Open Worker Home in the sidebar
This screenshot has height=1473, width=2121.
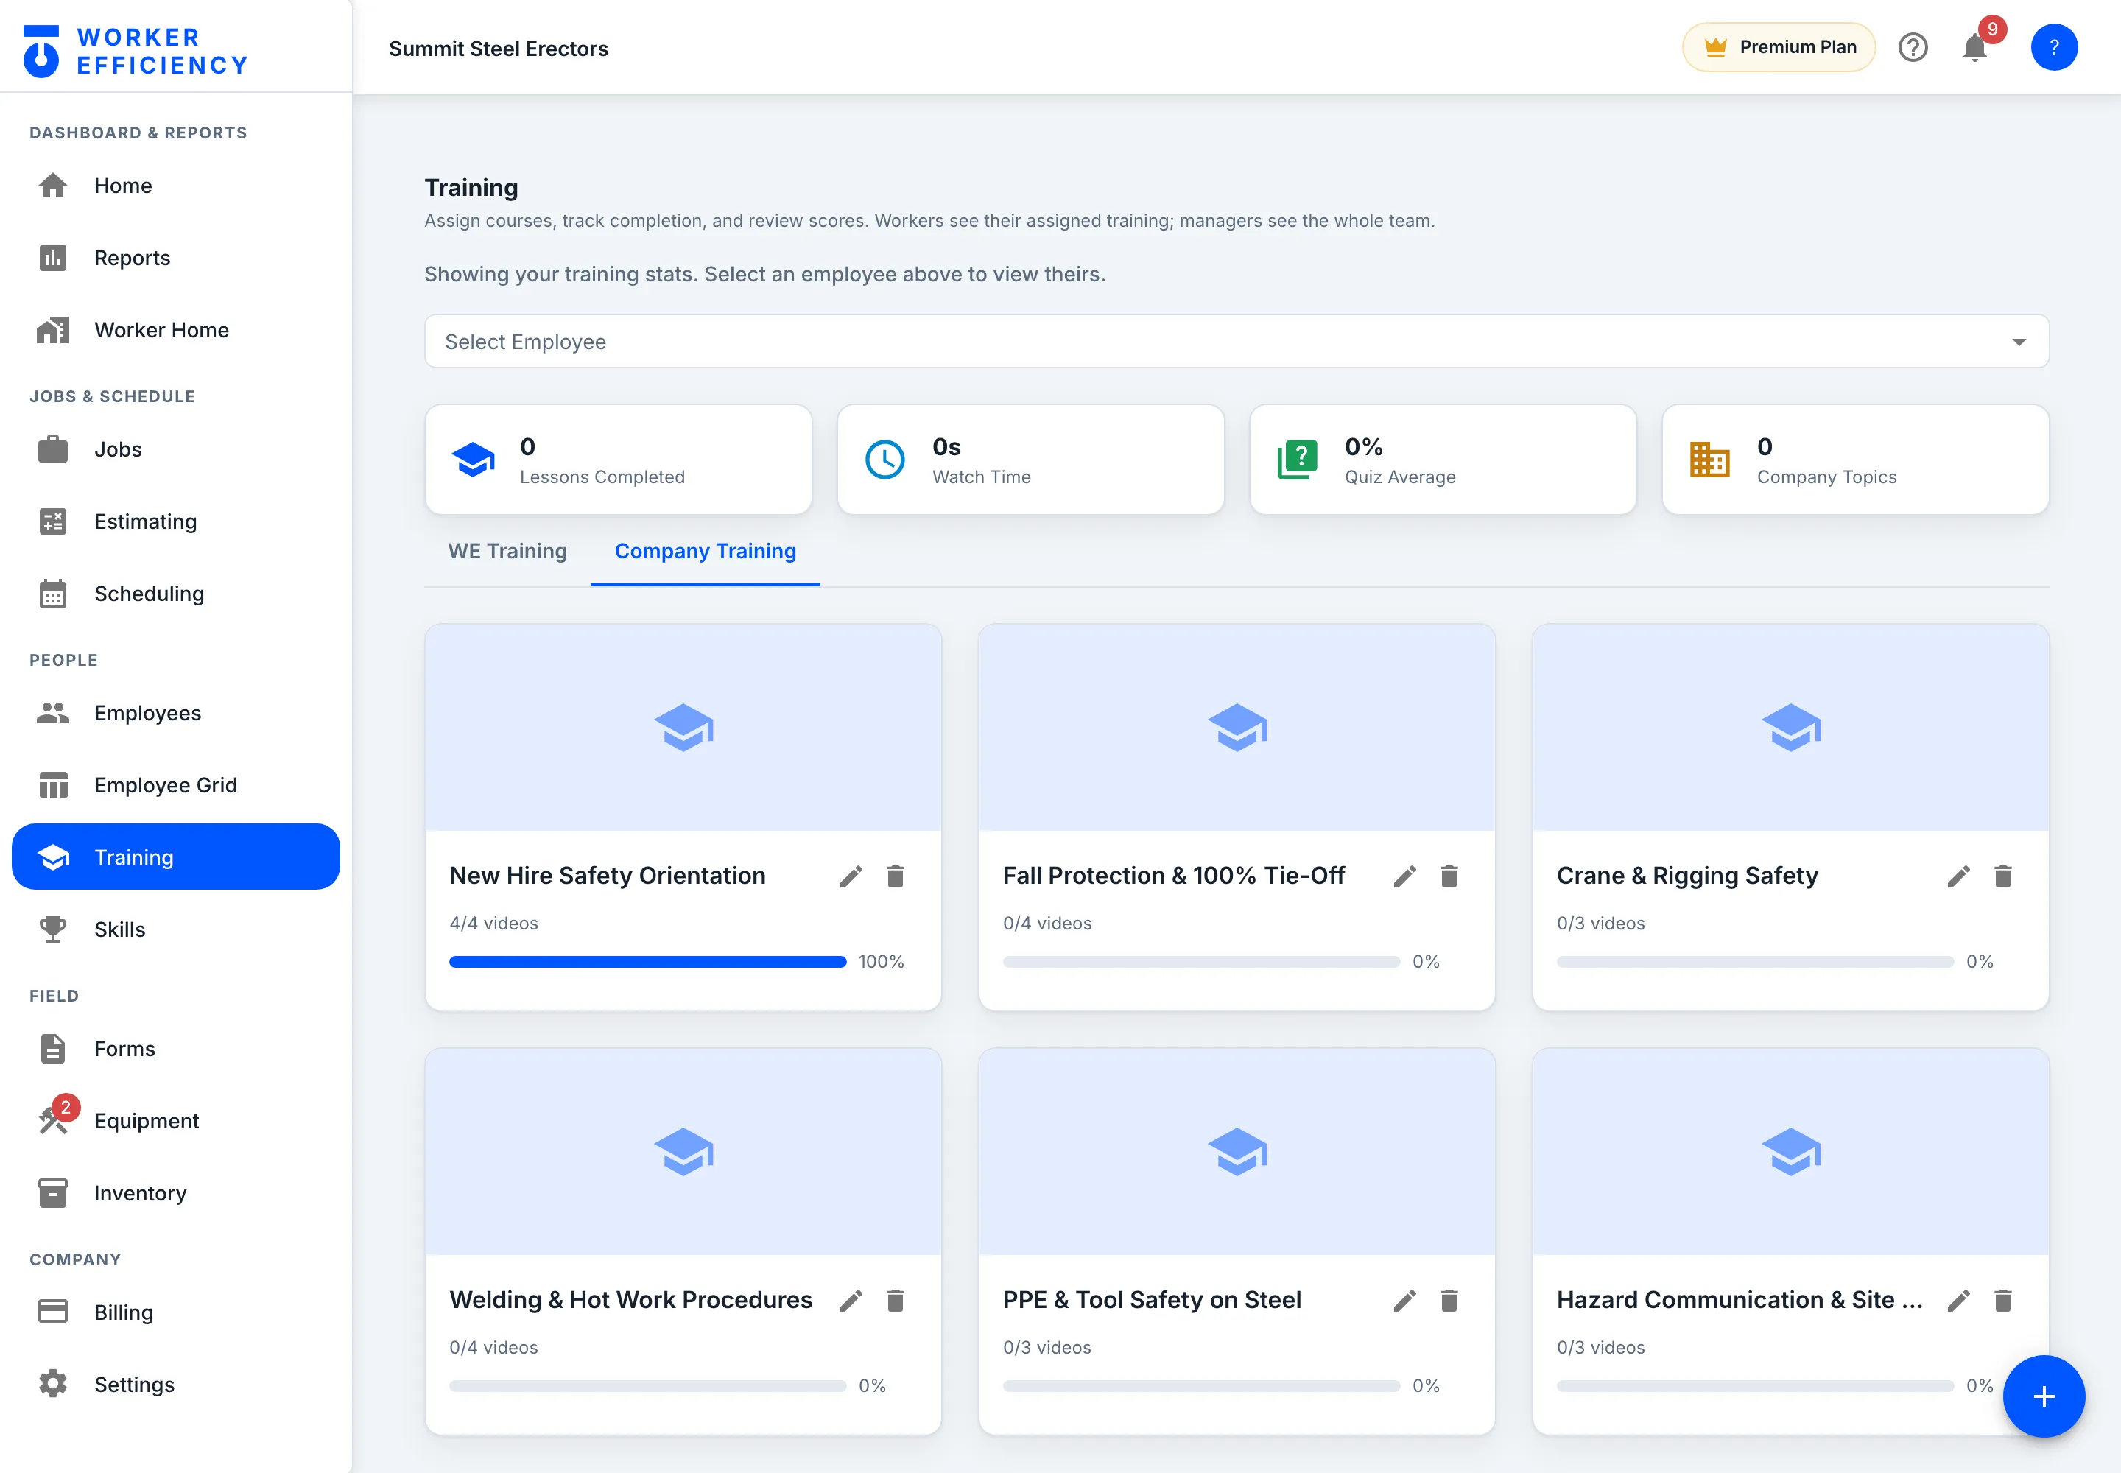tap(175, 329)
